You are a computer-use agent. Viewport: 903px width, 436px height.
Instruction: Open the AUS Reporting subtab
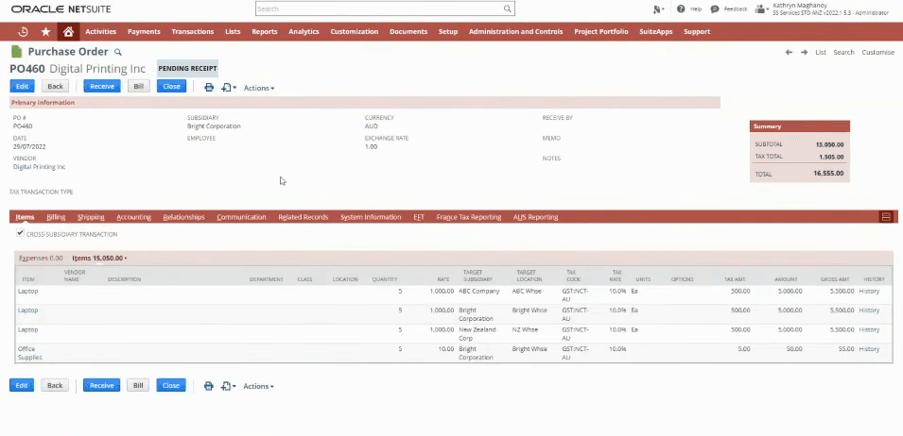pos(535,217)
